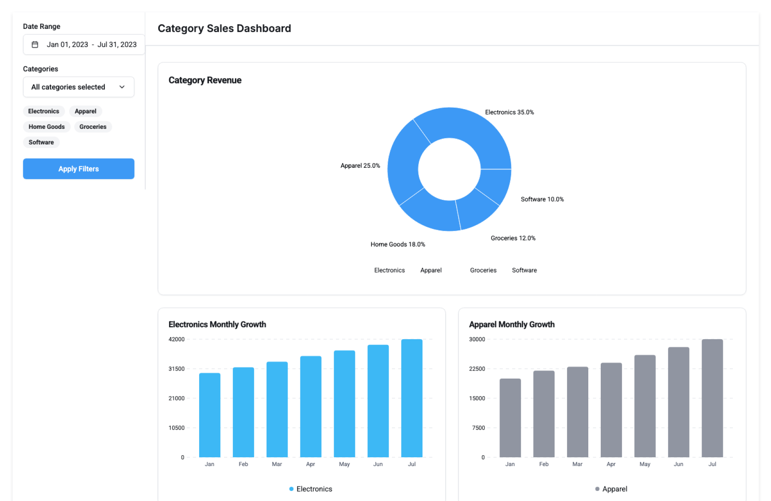
Task: Toggle the Groceries category chip
Action: [93, 127]
